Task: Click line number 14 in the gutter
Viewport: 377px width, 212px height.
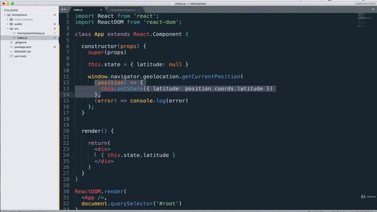Action: pos(66,95)
